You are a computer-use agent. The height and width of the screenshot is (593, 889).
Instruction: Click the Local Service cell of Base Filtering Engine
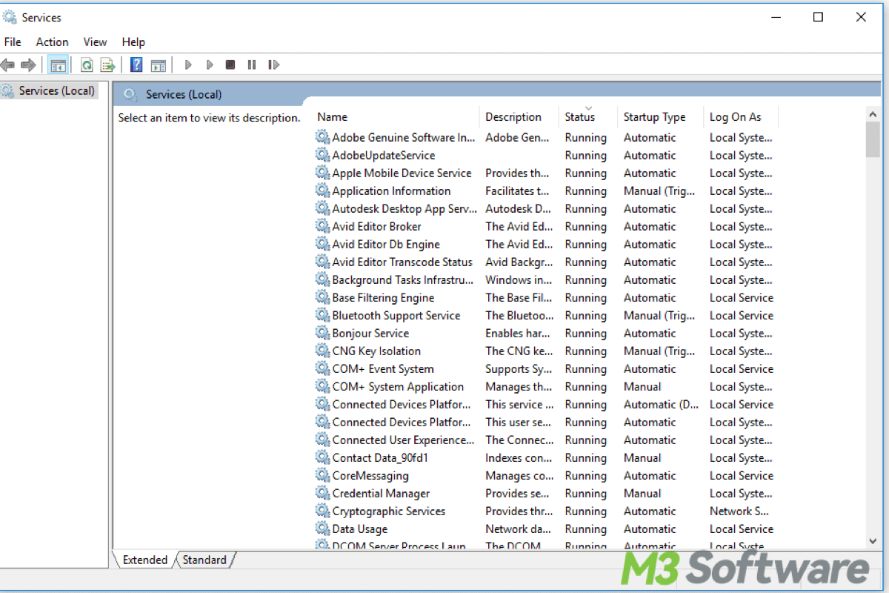741,297
